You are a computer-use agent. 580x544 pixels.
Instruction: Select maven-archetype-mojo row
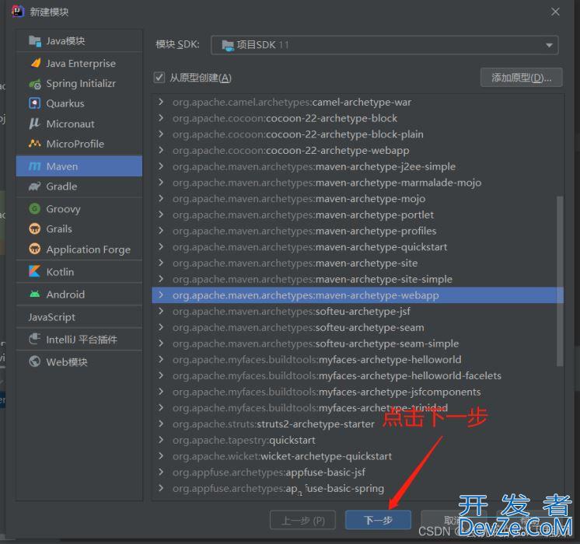click(358, 199)
